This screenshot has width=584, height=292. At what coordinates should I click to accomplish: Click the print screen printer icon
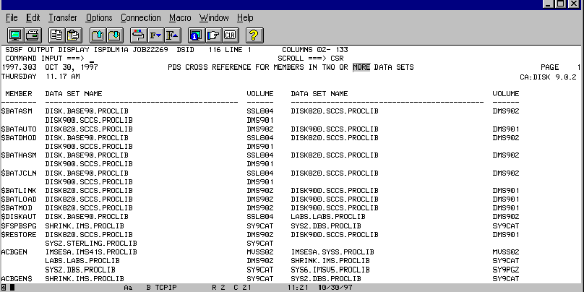tap(33, 35)
